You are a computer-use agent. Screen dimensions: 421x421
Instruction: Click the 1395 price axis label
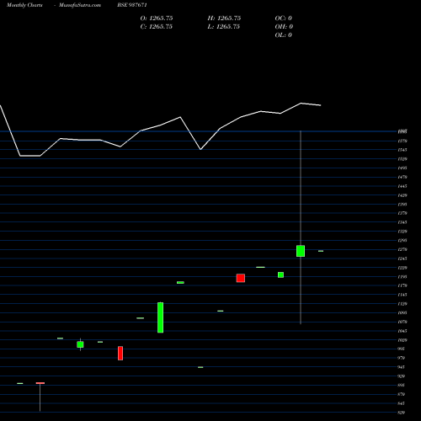pos(402,205)
